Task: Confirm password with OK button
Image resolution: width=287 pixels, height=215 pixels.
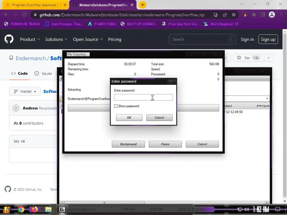Action: (x=129, y=118)
